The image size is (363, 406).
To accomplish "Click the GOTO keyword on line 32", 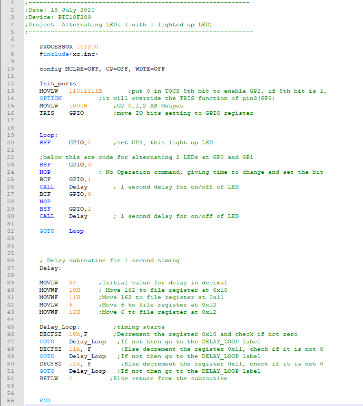I will [x=46, y=231].
